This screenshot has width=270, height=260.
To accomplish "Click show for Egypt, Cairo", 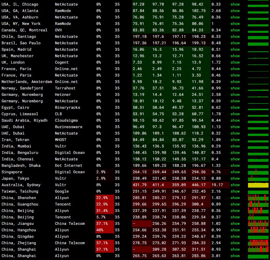I will point(235,108).
